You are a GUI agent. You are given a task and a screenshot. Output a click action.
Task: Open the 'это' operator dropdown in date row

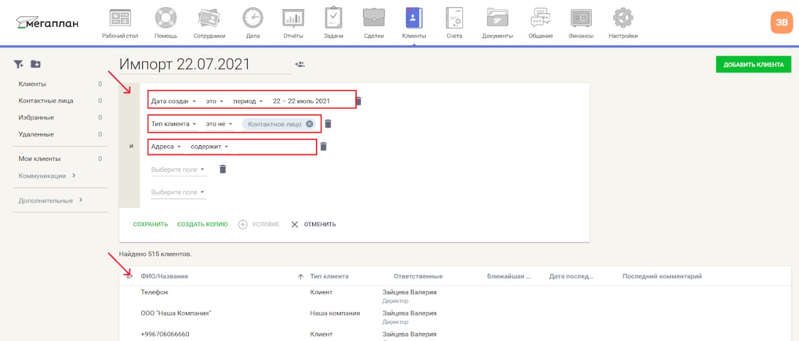pyautogui.click(x=215, y=101)
